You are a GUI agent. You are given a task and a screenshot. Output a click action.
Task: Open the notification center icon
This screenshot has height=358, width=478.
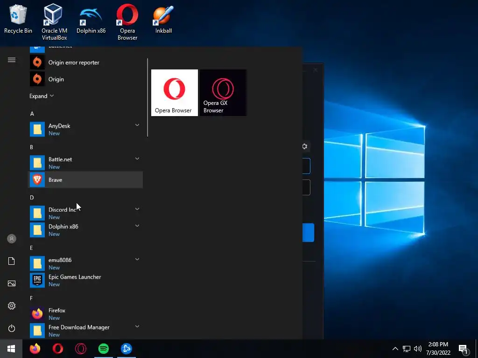pos(464,349)
